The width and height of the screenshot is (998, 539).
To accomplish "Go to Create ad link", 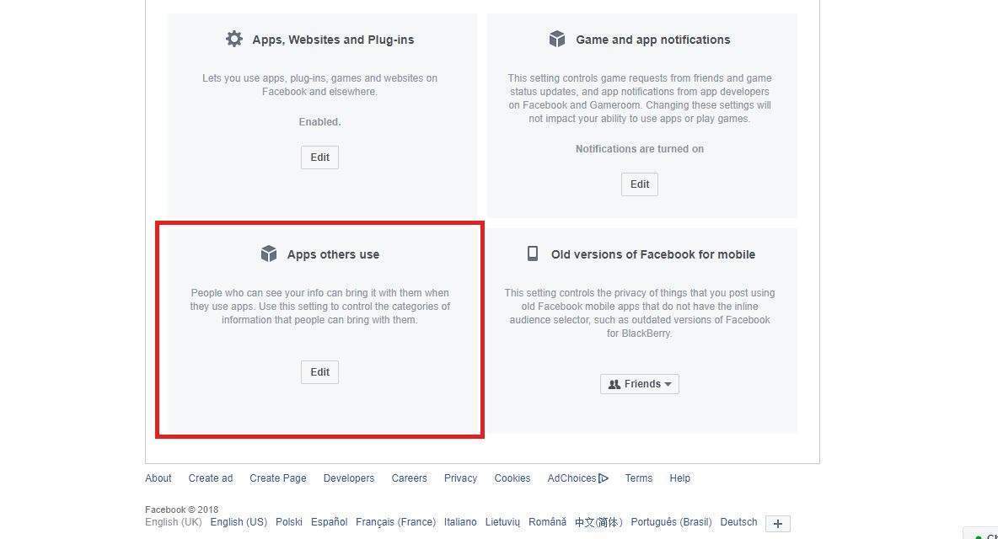I will (211, 478).
